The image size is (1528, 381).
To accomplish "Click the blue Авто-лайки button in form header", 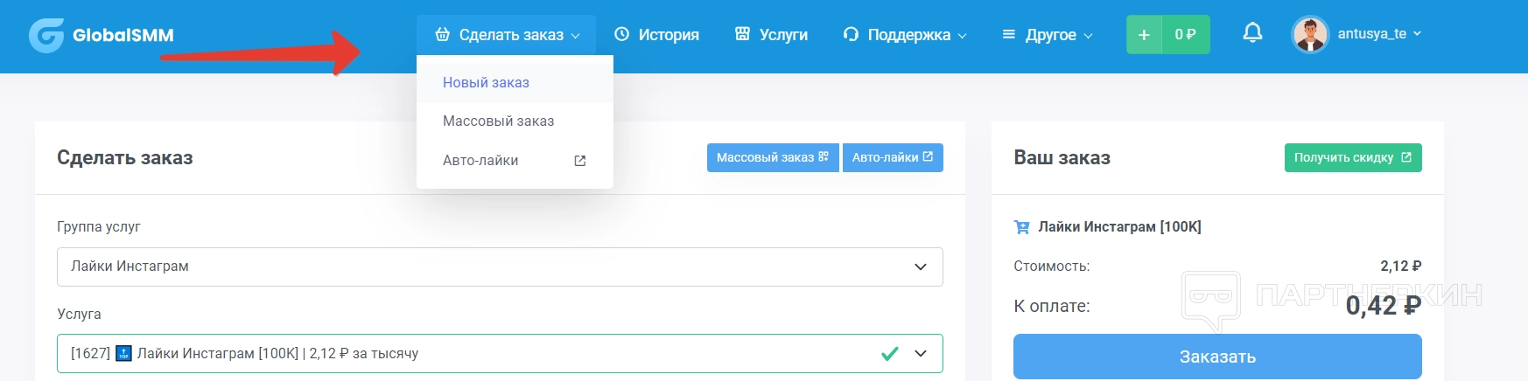I will (892, 158).
